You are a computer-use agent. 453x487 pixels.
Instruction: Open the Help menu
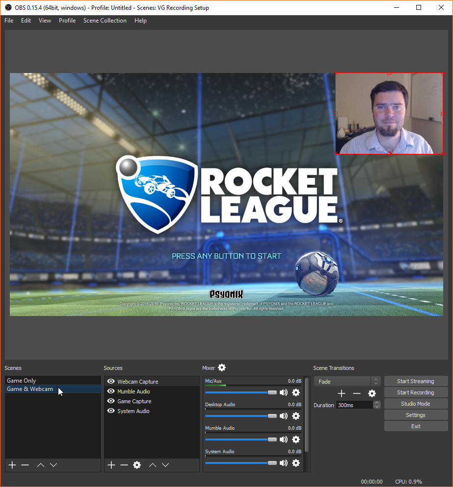pos(140,21)
